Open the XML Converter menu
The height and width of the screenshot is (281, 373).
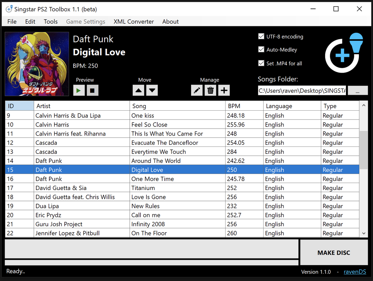134,22
